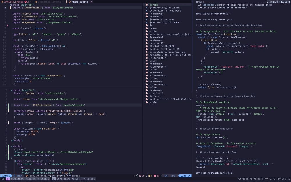291x182 pixels.
Task: Click the Svelte file icon on Article.svelte tab
Action: [2, 2]
